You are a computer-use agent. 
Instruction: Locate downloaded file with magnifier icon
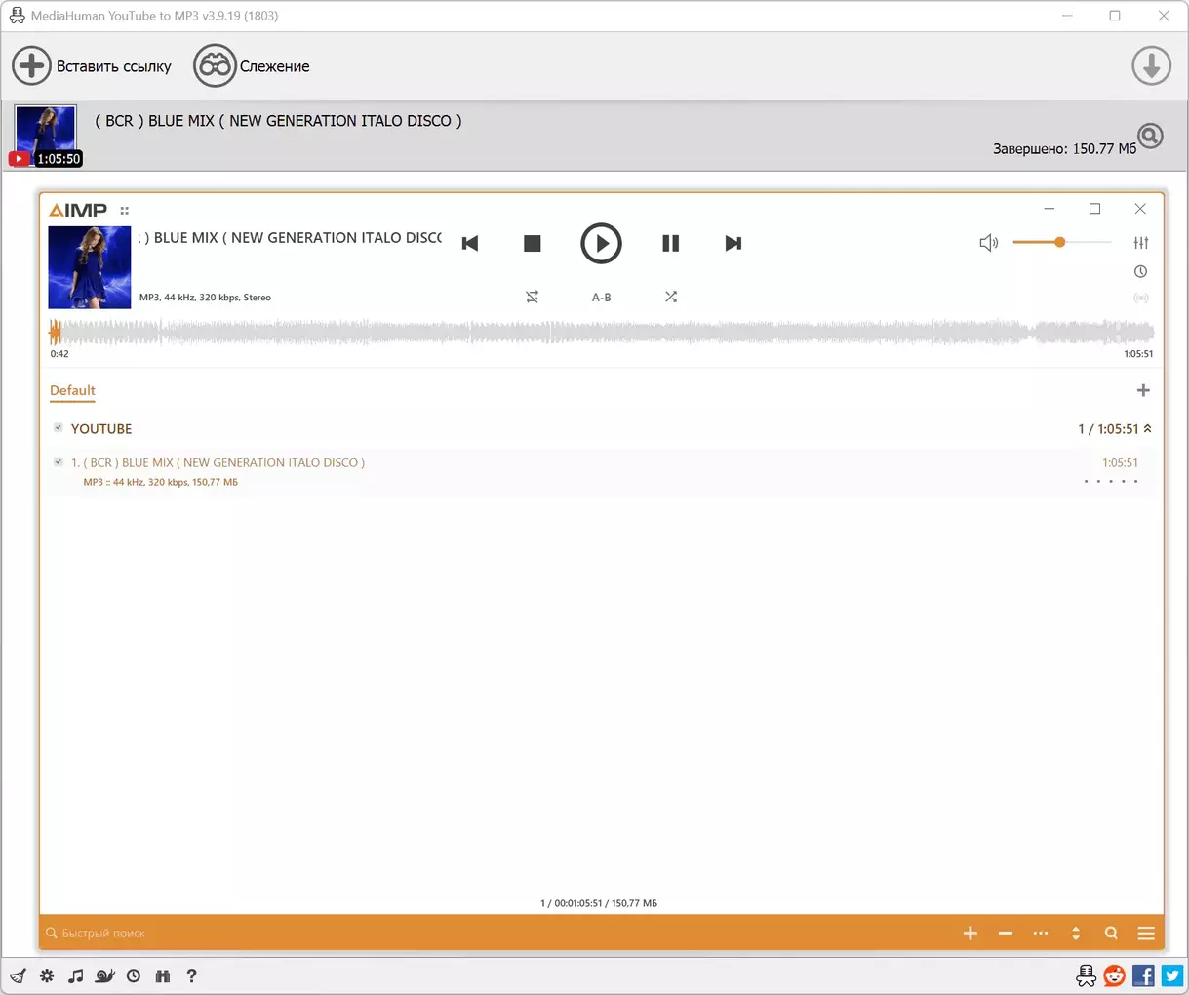[1151, 136]
